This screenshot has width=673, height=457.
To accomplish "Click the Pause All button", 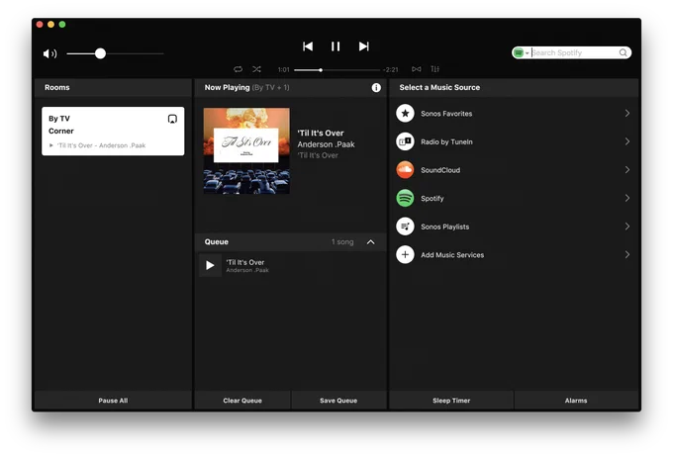I will 113,401.
